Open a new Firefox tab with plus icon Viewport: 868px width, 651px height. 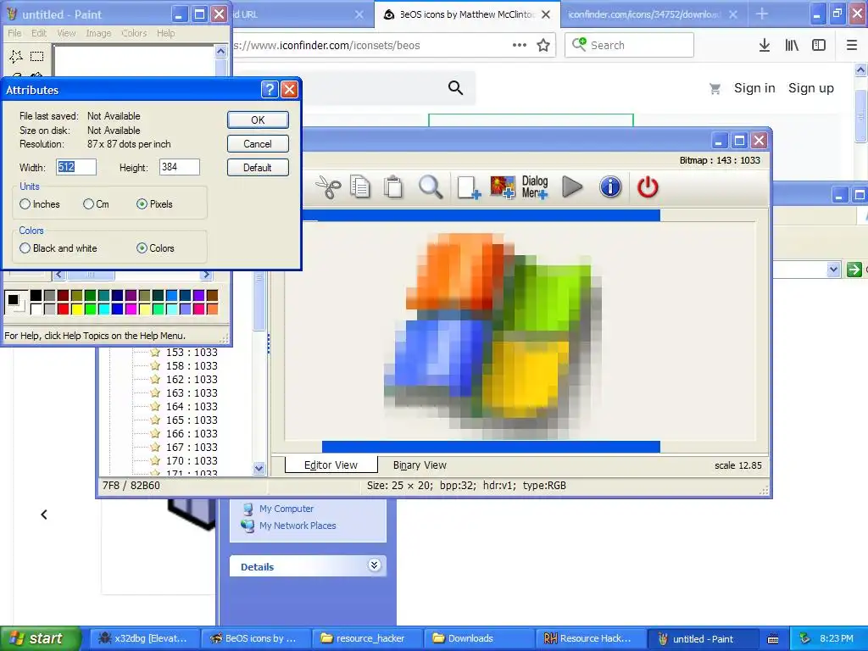tap(762, 14)
